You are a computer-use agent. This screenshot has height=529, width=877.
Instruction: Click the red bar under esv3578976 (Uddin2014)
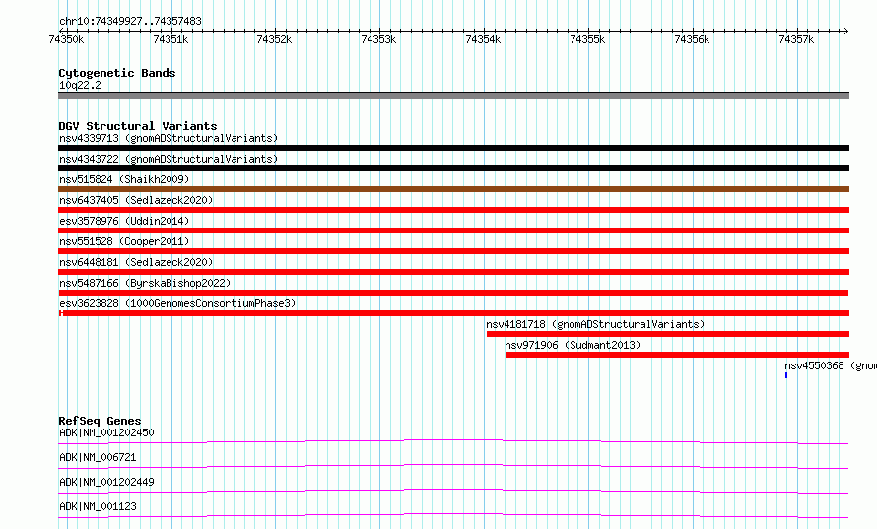453,231
